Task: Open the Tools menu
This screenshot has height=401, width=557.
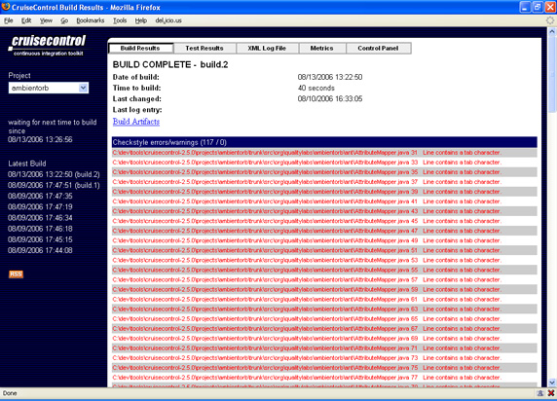Action: pos(120,20)
